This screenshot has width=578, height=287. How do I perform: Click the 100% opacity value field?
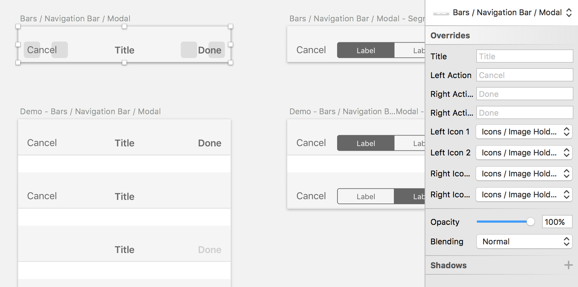(557, 222)
